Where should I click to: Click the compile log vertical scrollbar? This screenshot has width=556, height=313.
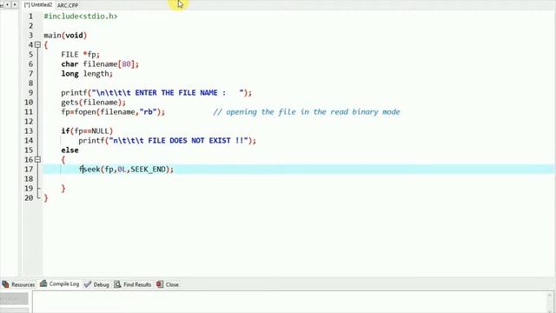pyautogui.click(x=550, y=302)
